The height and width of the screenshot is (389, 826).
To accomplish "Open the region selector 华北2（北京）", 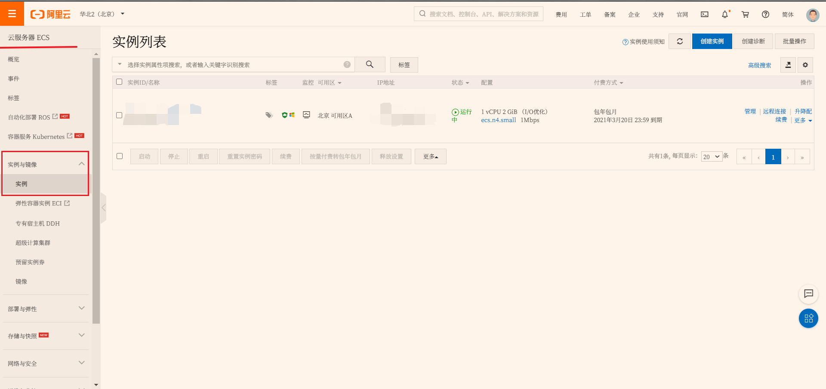I will 102,14.
